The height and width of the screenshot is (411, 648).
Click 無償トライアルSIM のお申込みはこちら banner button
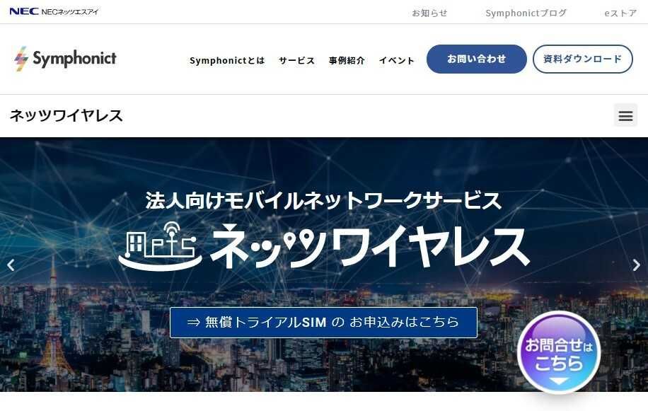[x=323, y=322]
